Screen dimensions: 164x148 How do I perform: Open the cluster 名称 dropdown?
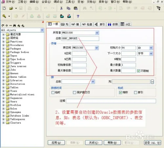(93, 82)
